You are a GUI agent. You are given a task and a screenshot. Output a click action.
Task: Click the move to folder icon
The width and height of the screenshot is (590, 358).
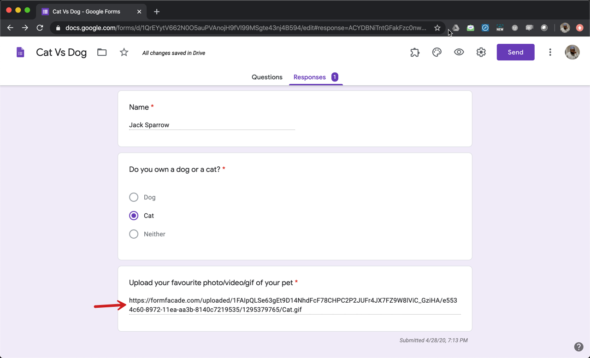pyautogui.click(x=102, y=53)
